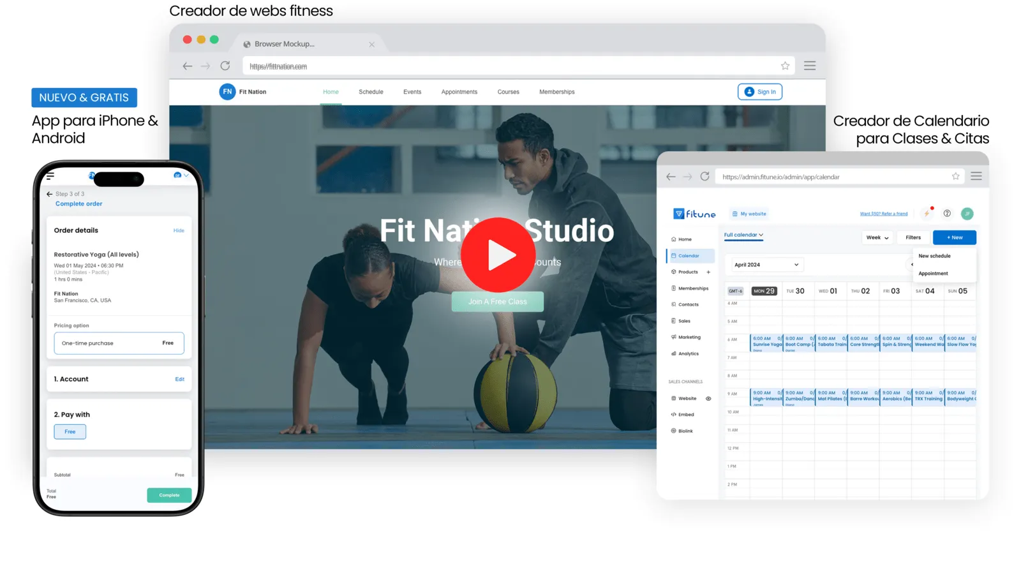Click the plus to add a Product
Screen dimensions: 1021x580
pyautogui.click(x=708, y=272)
